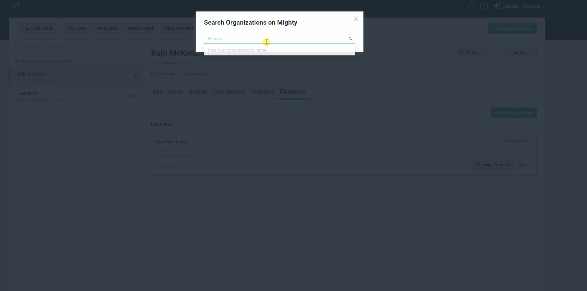The height and width of the screenshot is (291, 587).
Task: Open Filter Cases panel
Action: coord(39,28)
